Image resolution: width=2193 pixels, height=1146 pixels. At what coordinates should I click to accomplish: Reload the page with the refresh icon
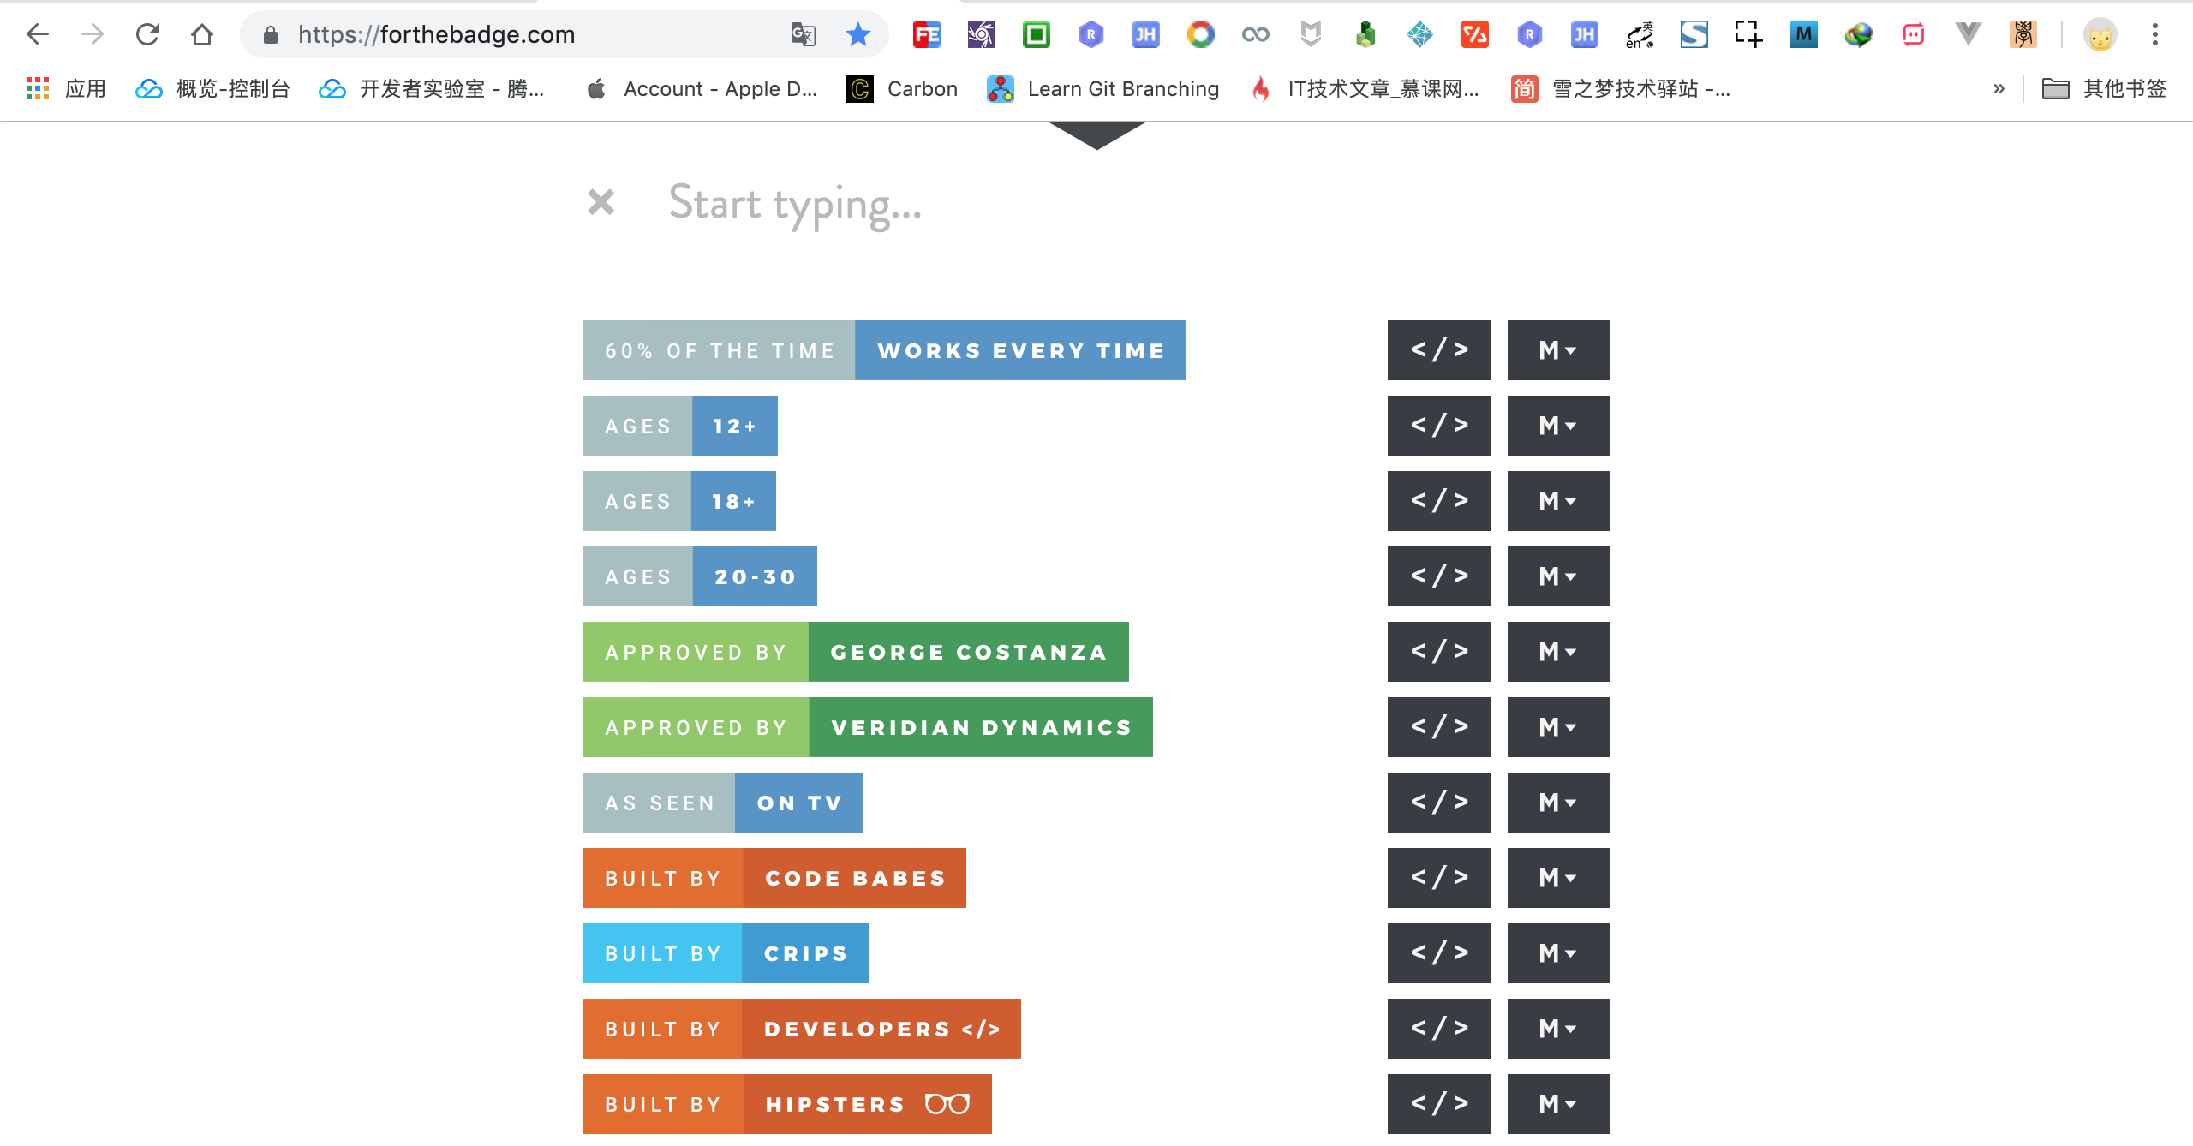[x=147, y=35]
